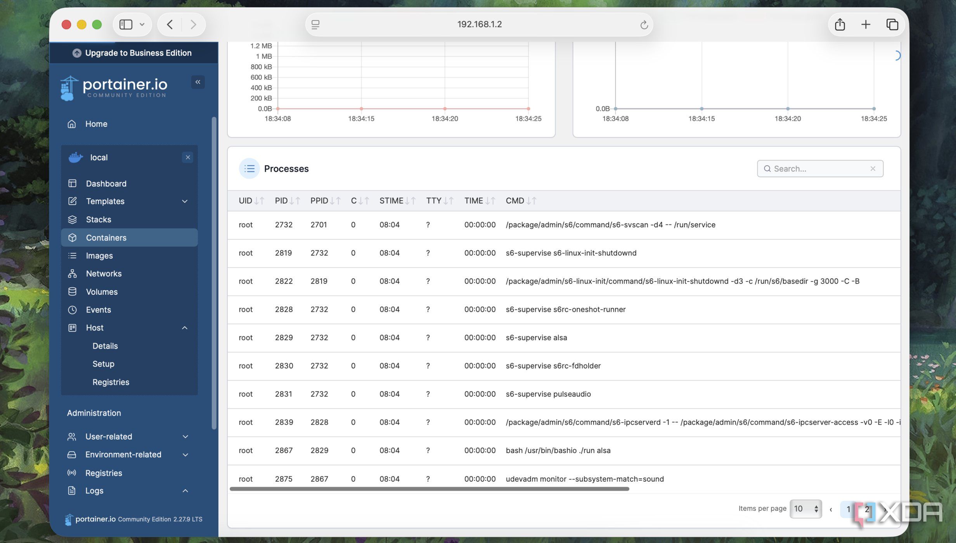Select the local Docker environment
Viewport: 956px width, 543px height.
coord(99,157)
